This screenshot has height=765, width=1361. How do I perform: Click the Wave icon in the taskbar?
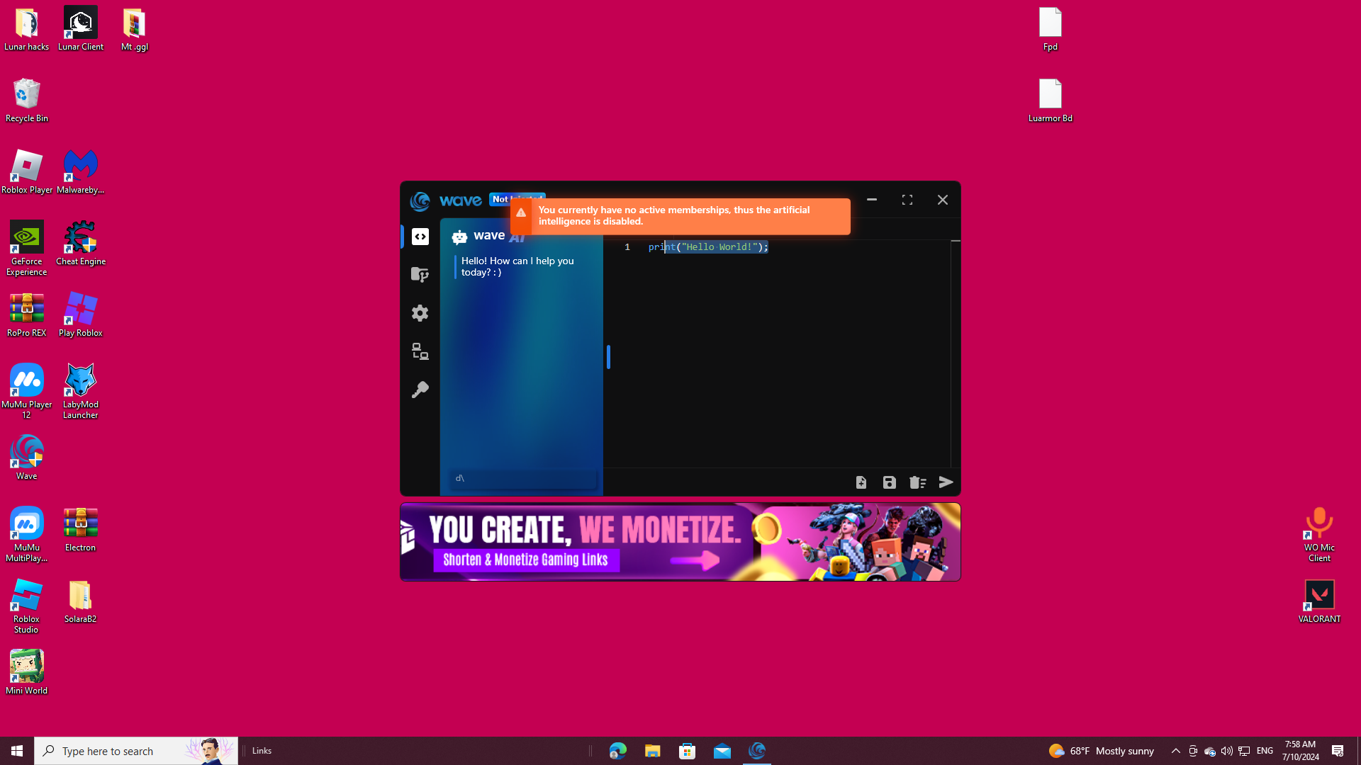click(757, 751)
